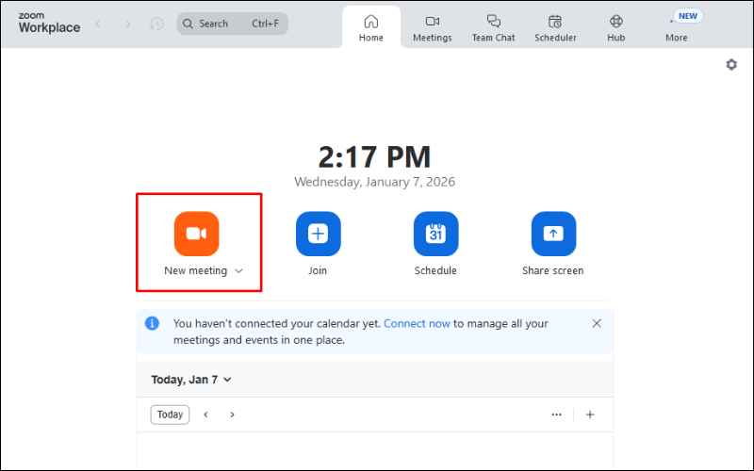Open settings with the gear icon
The height and width of the screenshot is (471, 754).
[731, 64]
